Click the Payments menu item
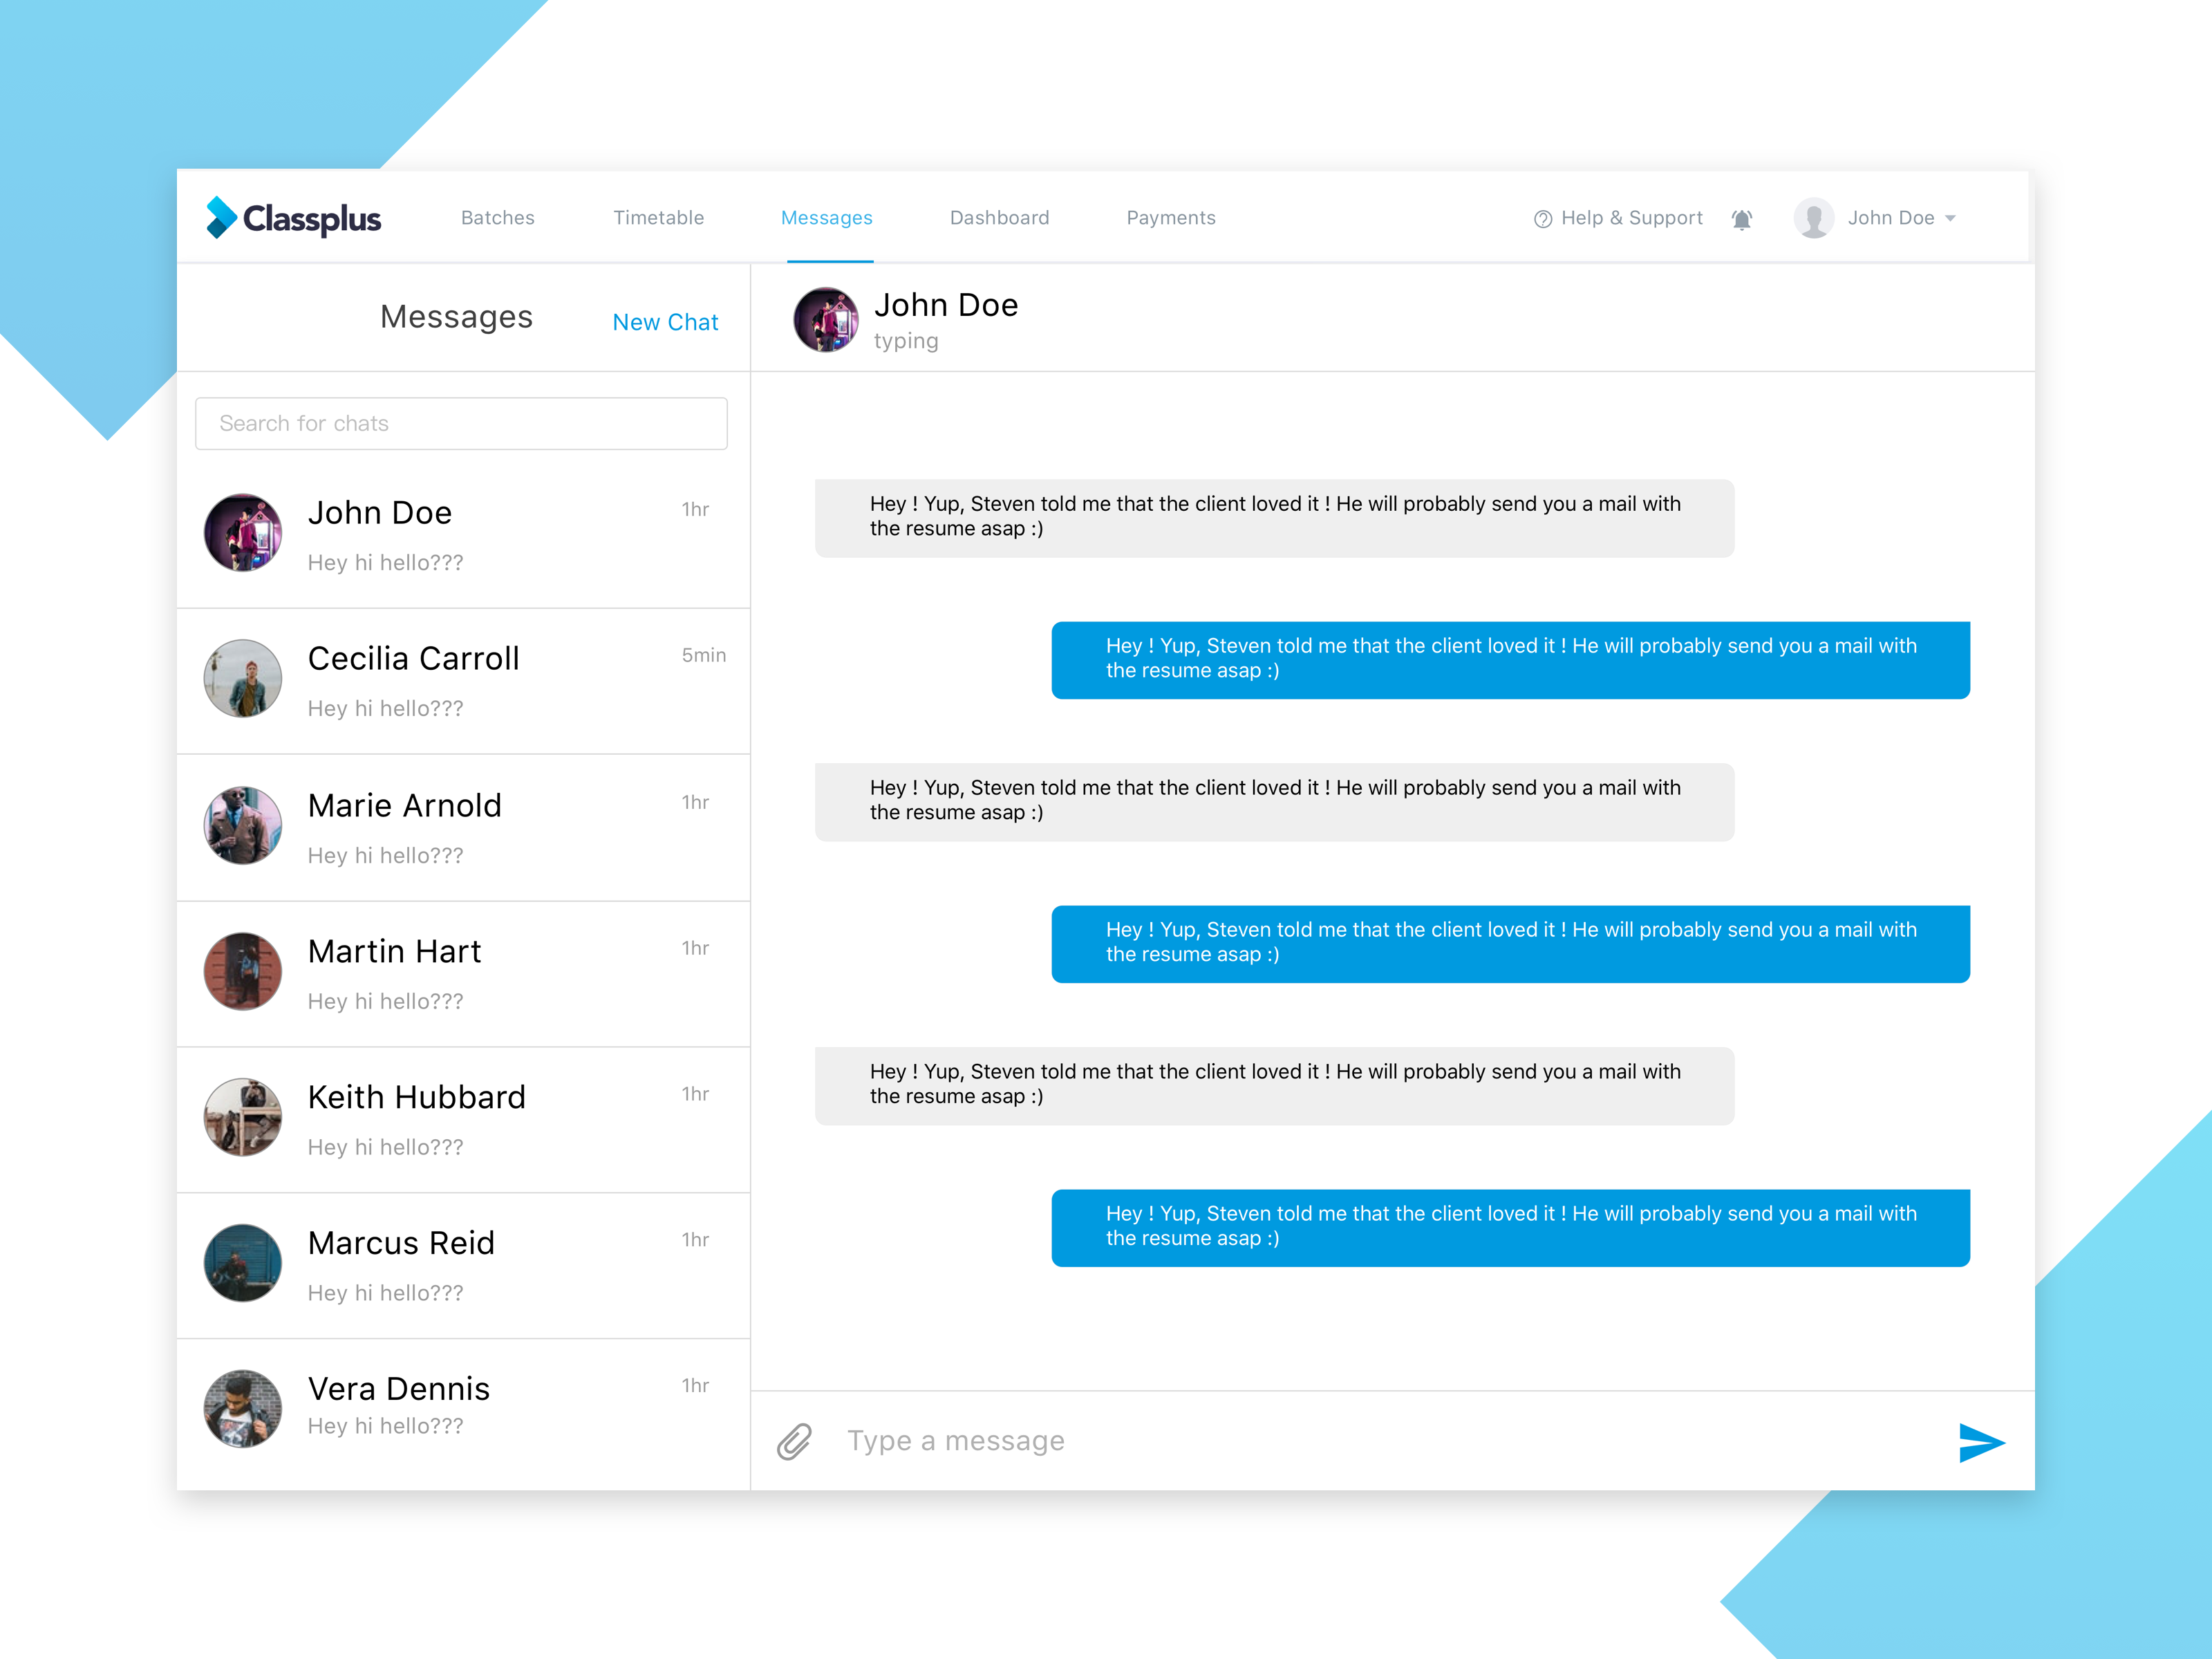 point(1170,218)
